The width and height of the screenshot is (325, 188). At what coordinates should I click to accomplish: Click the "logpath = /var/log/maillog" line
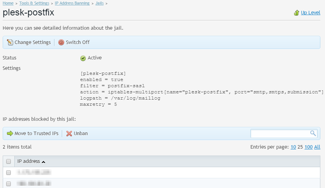coord(120,98)
